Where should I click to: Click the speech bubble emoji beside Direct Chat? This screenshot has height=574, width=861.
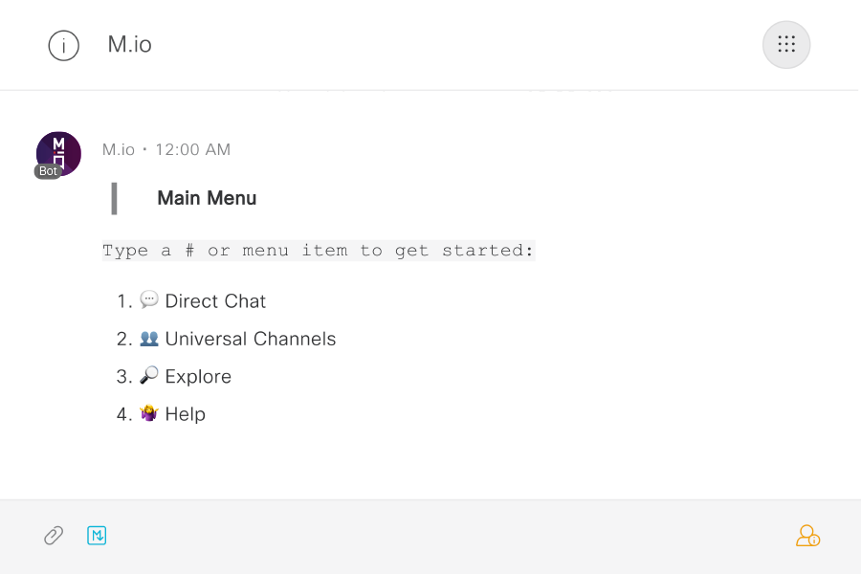coord(149,300)
